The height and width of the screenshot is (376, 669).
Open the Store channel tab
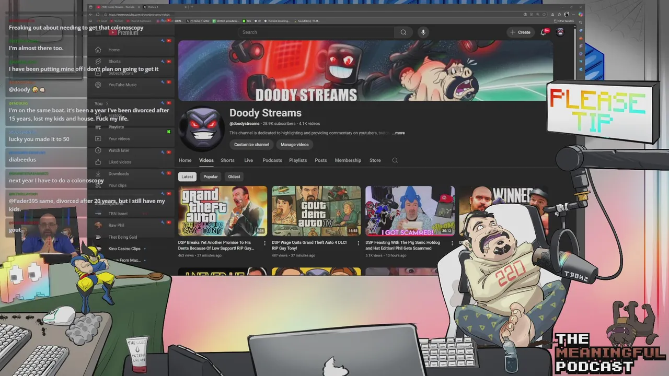[375, 160]
